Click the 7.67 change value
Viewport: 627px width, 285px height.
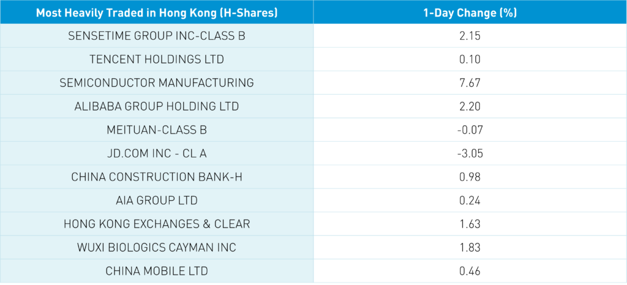point(470,83)
